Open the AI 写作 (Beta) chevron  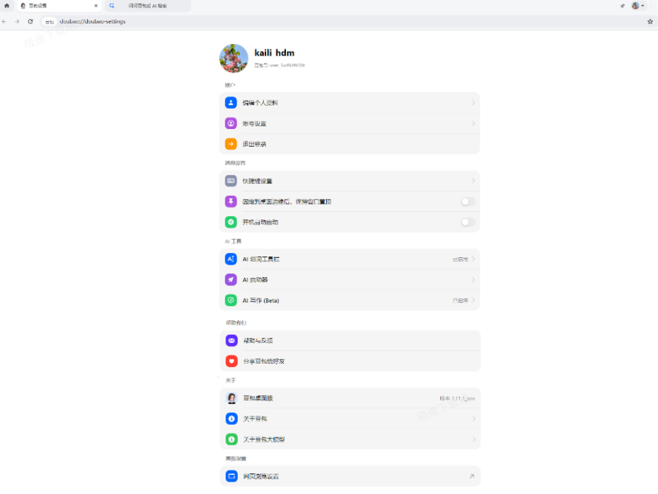pyautogui.click(x=474, y=300)
